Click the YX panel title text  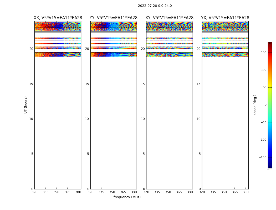point(225,18)
